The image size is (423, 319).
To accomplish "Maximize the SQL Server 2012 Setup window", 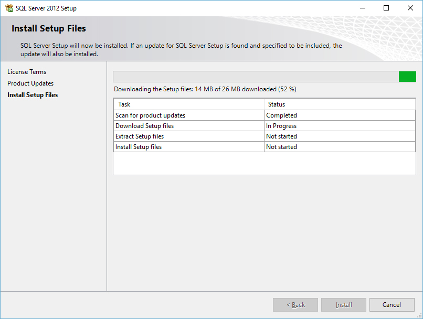I will point(386,8).
